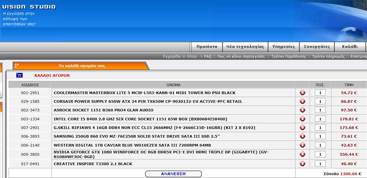This screenshot has height=178, width=367.
Task: Delete the Creative Inspire T3300 speakers row
Action: [302, 164]
